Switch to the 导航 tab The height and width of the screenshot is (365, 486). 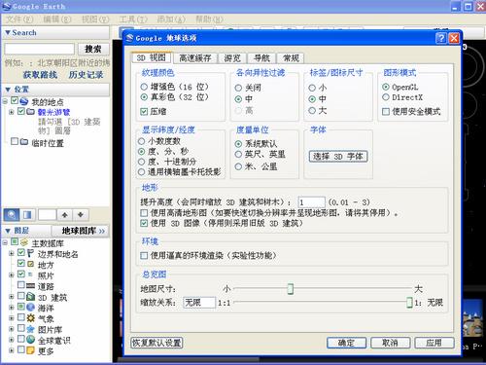point(261,58)
